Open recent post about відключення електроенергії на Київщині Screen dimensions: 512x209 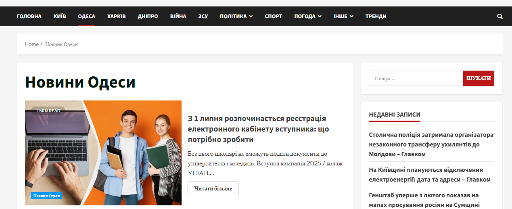430,175
